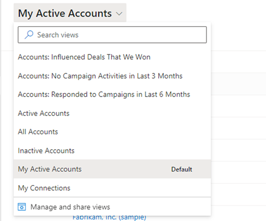Switch to the Active Accounts view
This screenshot has height=221, width=266.
click(43, 113)
